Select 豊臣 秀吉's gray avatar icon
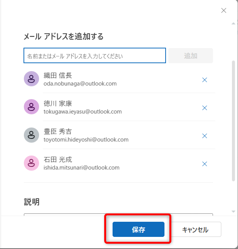Viewport: 238px width, 249px height. 31,135
